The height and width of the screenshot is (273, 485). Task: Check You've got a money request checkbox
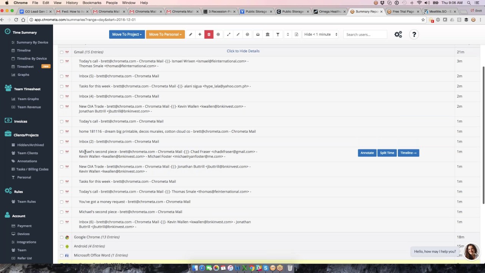point(61,202)
